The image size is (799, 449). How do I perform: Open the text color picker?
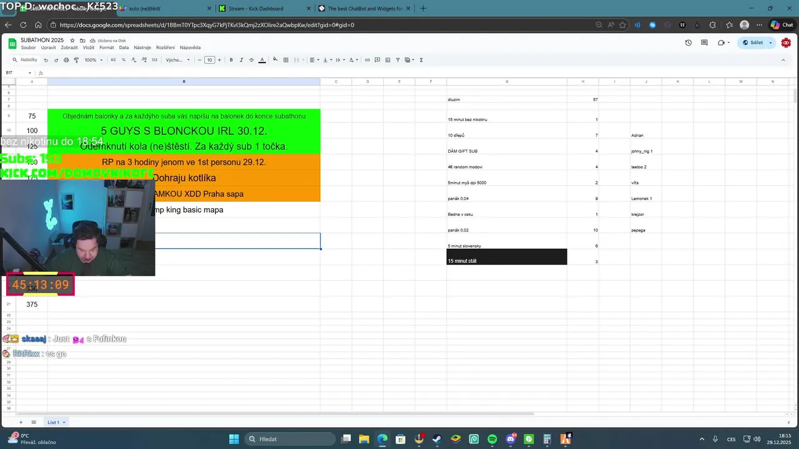pos(262,60)
